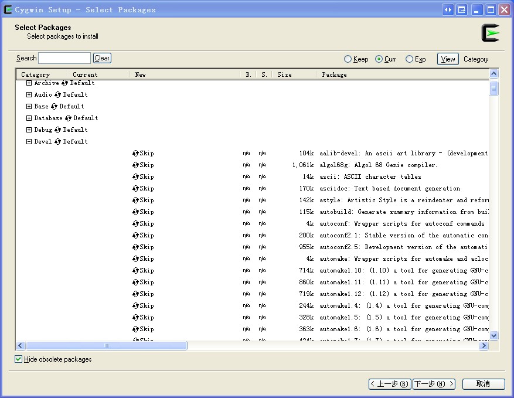Sort by the Package column header
The height and width of the screenshot is (398, 514).
point(334,74)
